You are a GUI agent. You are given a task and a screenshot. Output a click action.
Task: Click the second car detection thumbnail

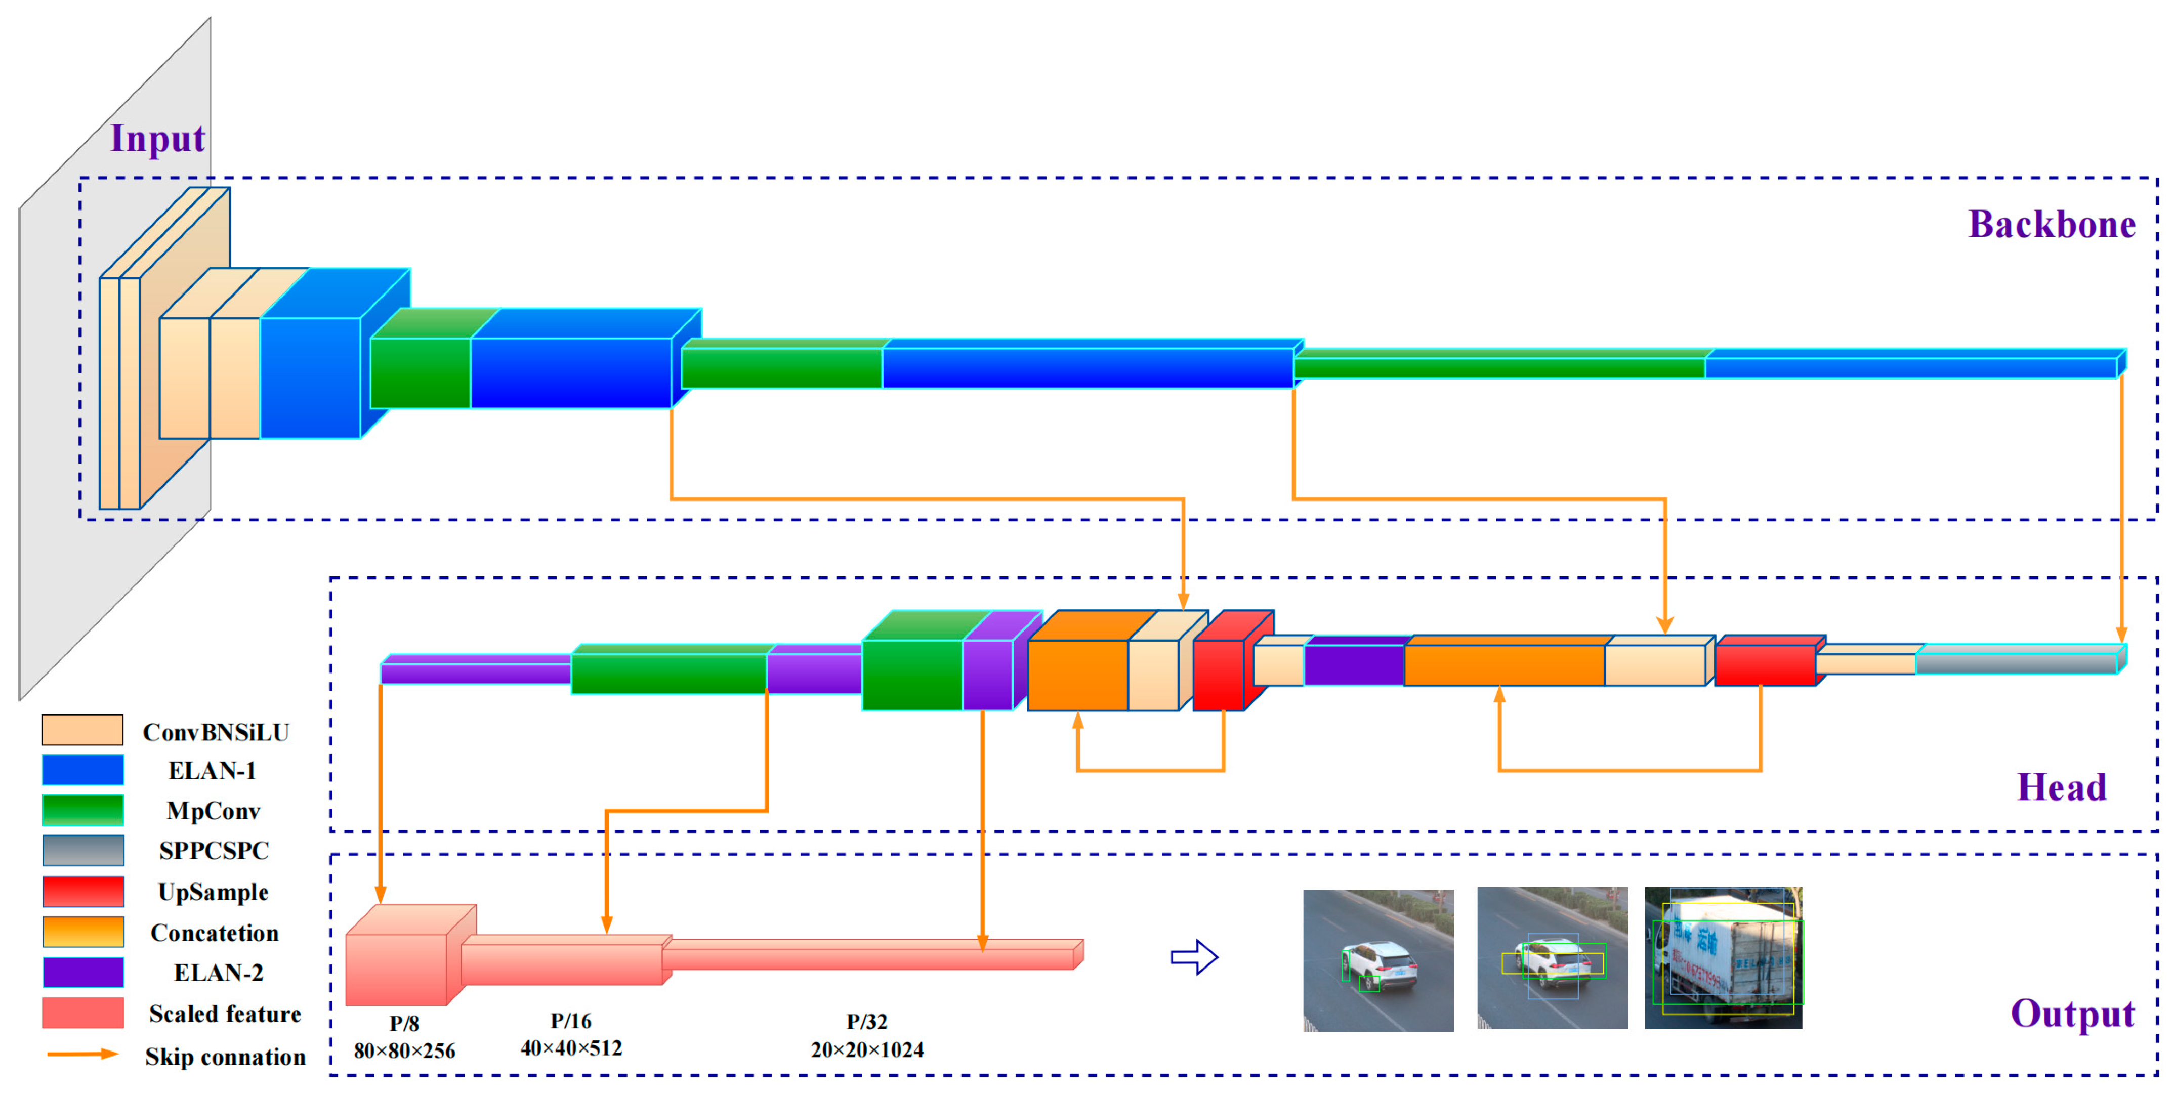pyautogui.click(x=1552, y=958)
